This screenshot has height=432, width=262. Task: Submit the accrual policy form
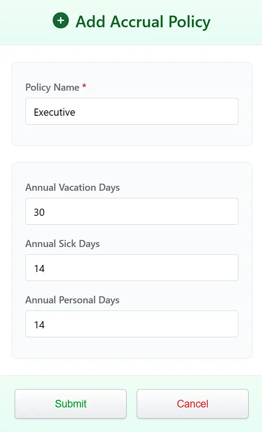tap(70, 403)
